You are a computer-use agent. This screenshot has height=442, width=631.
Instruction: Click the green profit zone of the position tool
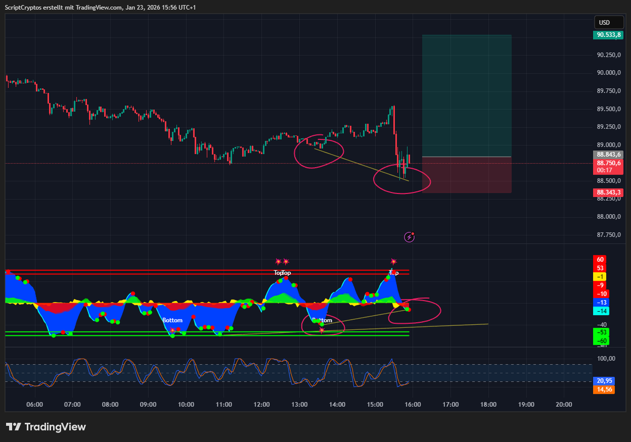[467, 95]
